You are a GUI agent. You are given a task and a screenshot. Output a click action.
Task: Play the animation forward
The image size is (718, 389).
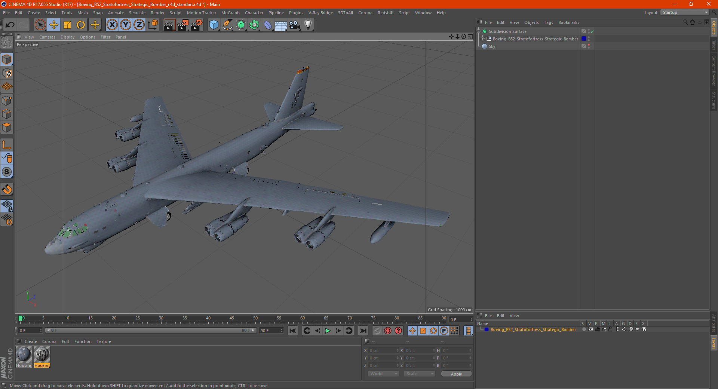[x=328, y=331]
